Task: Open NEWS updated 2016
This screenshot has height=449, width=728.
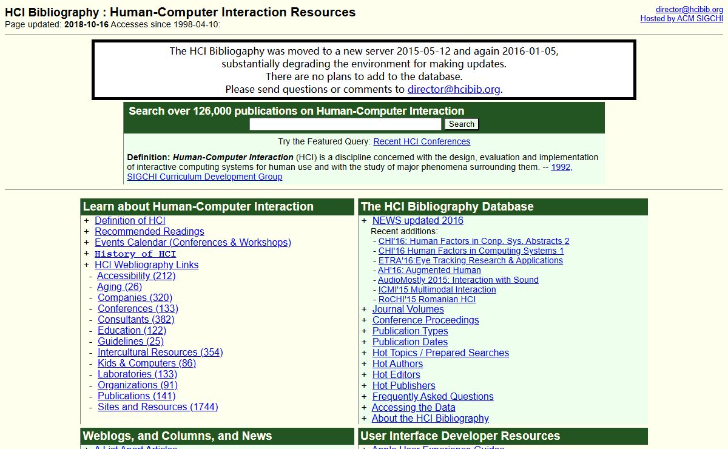Action: click(417, 221)
